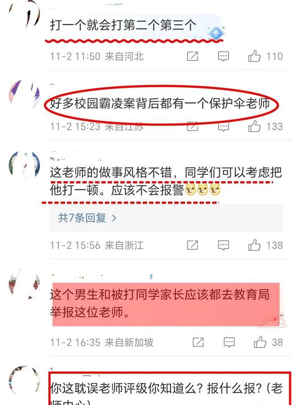
Task: Share the comment from 浙江
Action: 192,245
